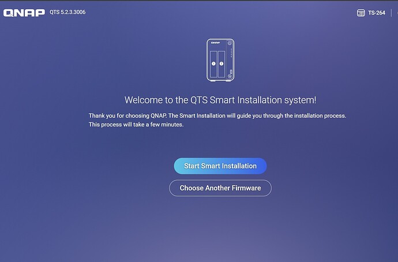Click the number 2 circle on the right bay
Screen dimensions: 398x262
pyautogui.click(x=221, y=63)
